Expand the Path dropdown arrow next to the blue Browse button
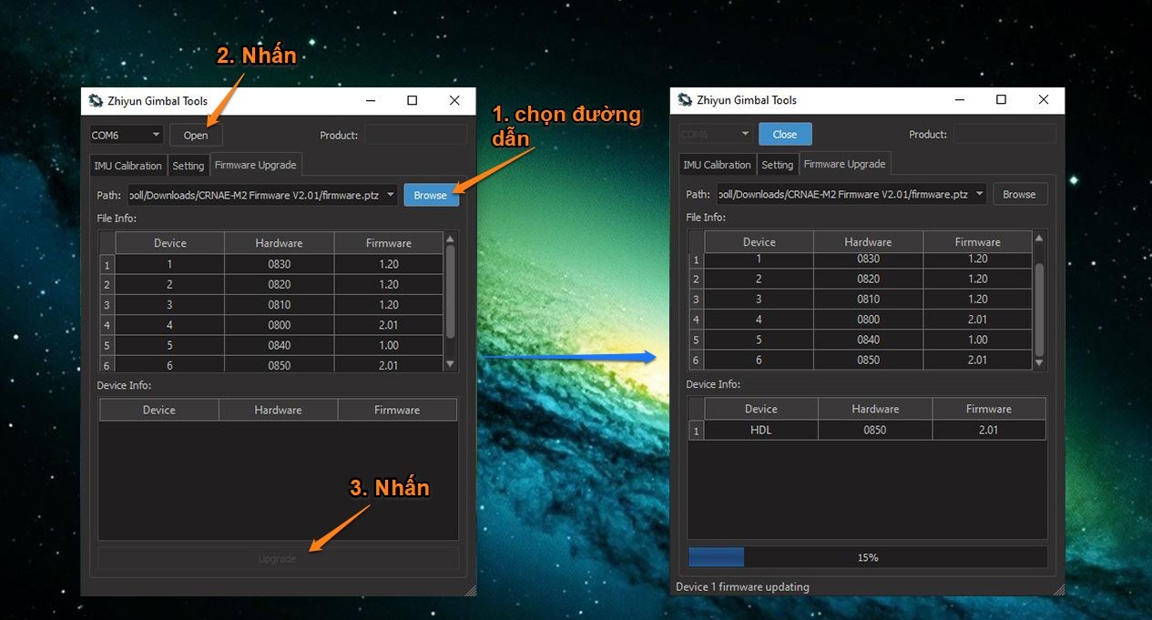1152x620 pixels. tap(391, 195)
